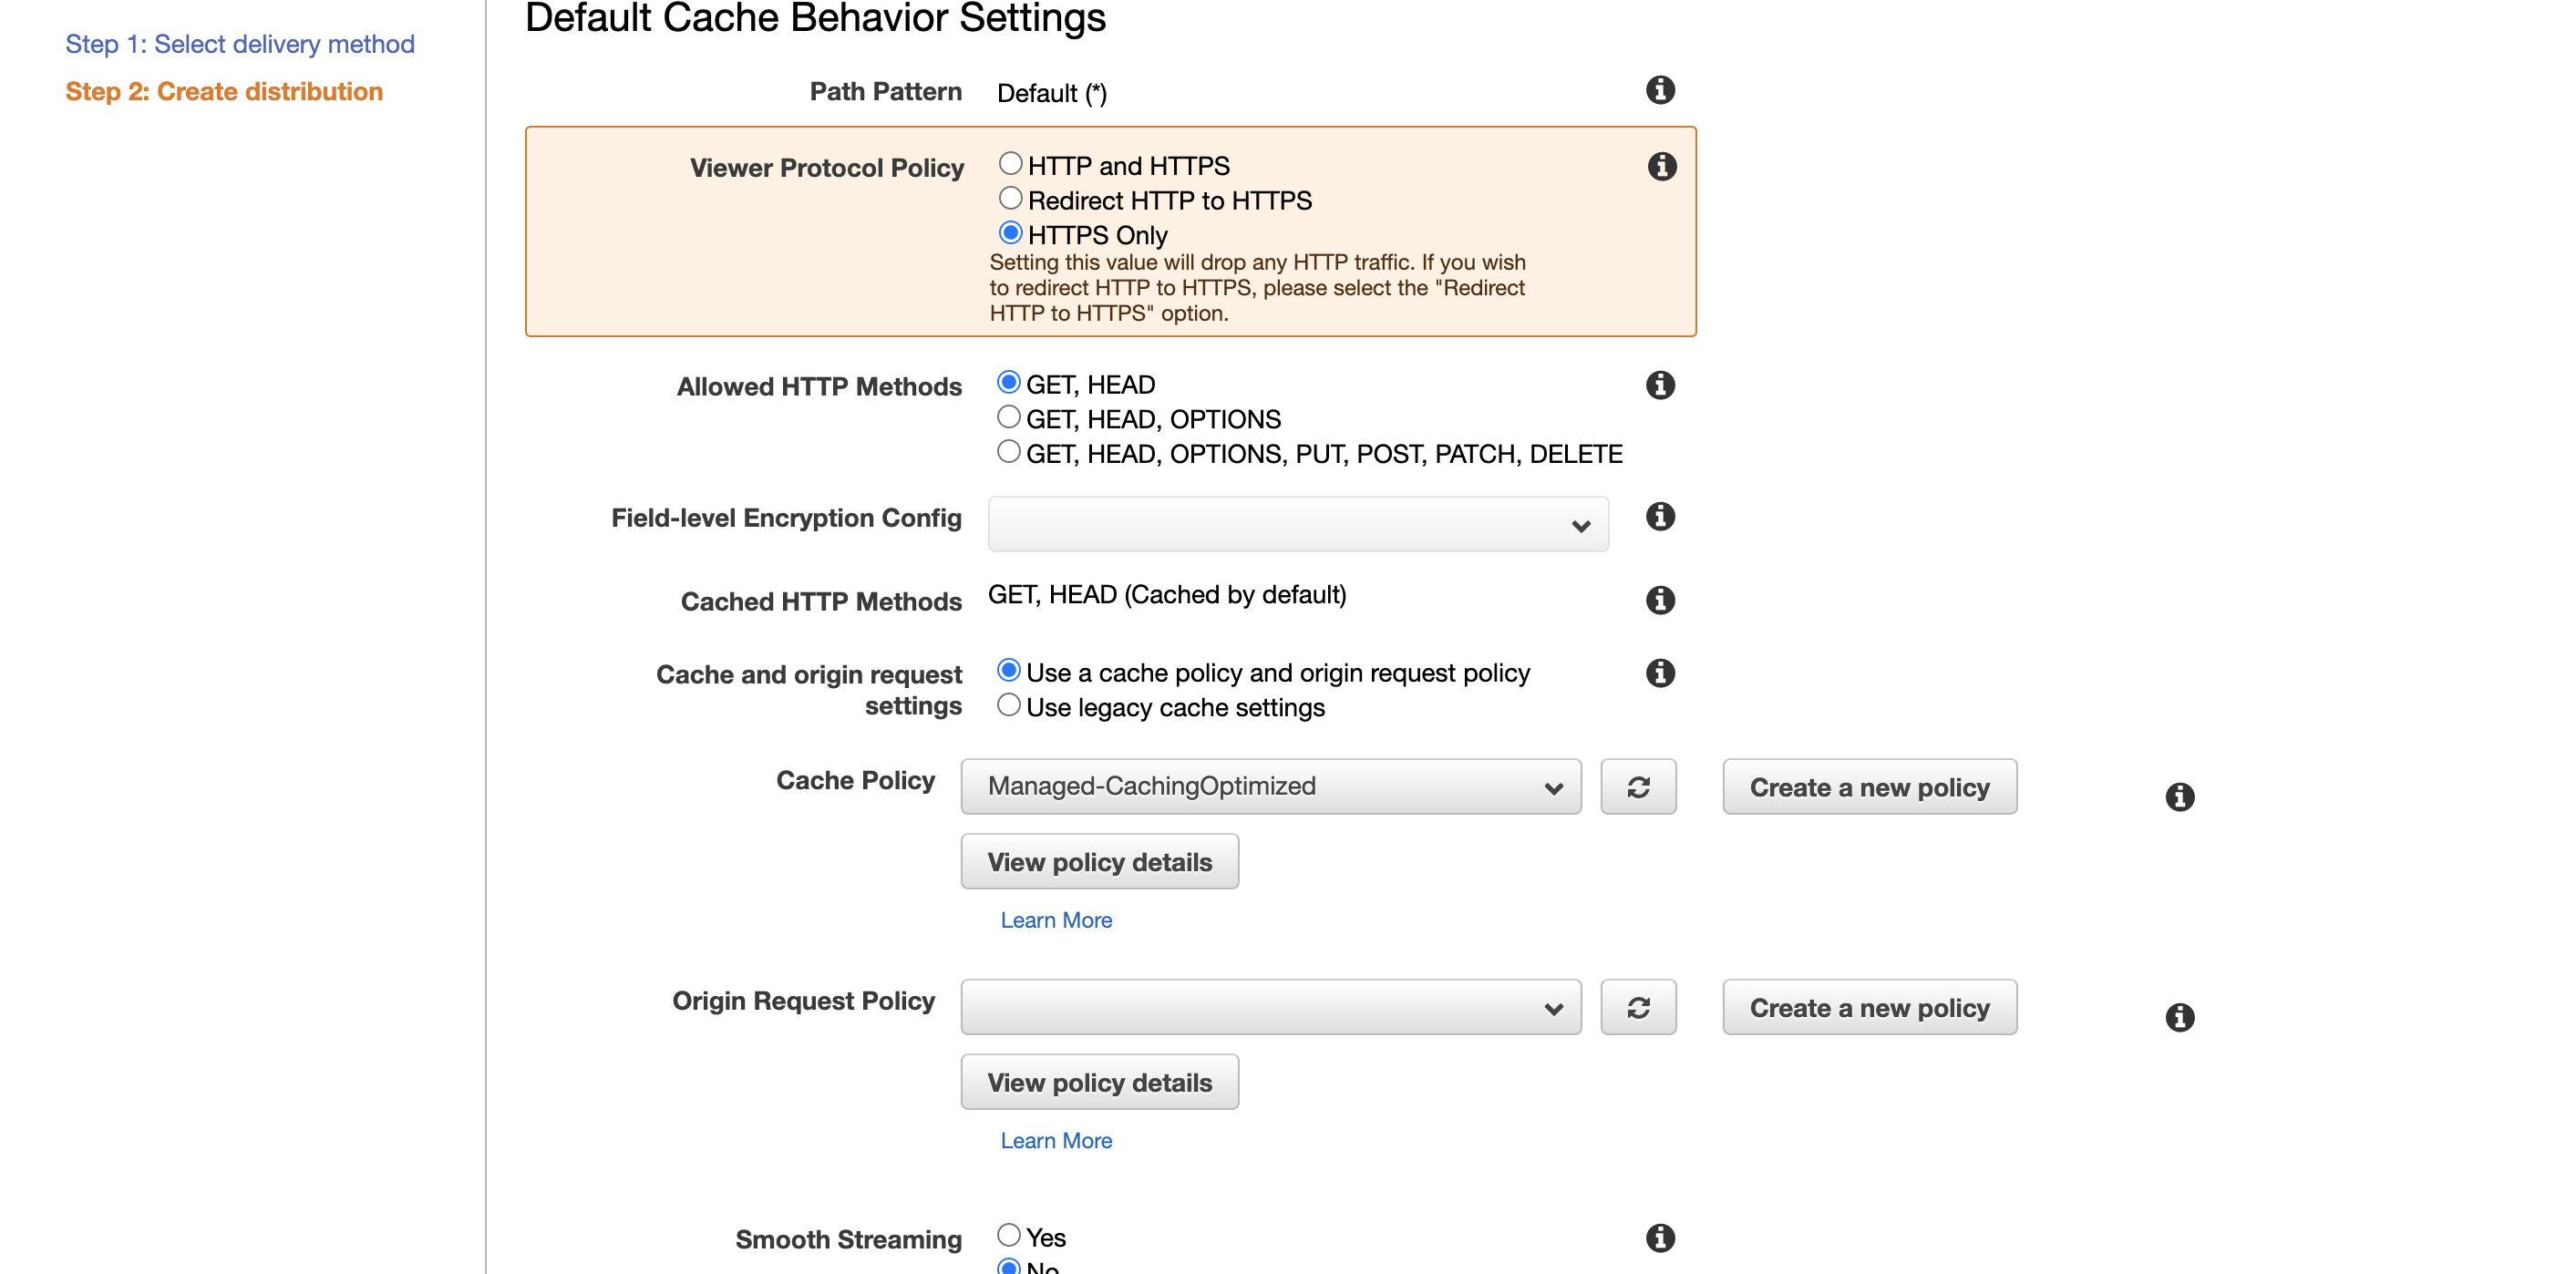
Task: Go to Step 1: Select delivery method
Action: click(x=240, y=44)
